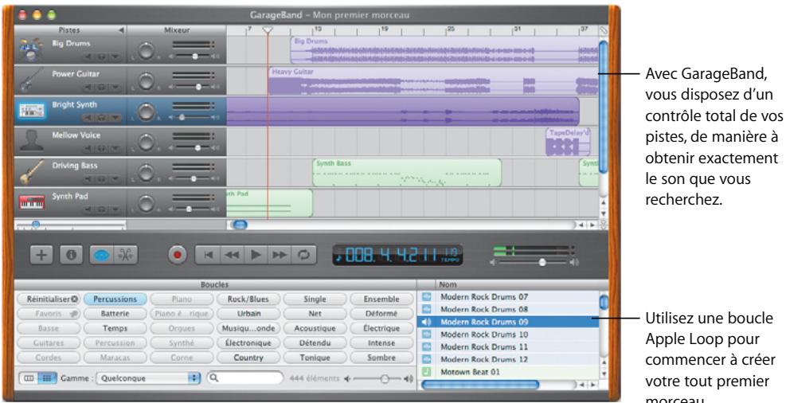
Task: Click the Électronique keyword button
Action: pyautogui.click(x=248, y=343)
